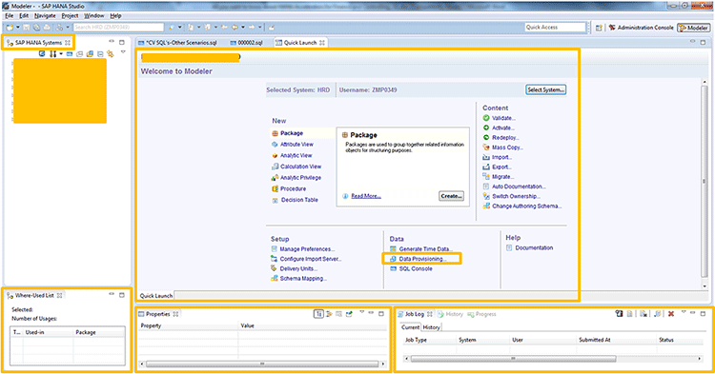Click horizontal scrollbar in Properties panel
715x374 pixels.
(262, 364)
